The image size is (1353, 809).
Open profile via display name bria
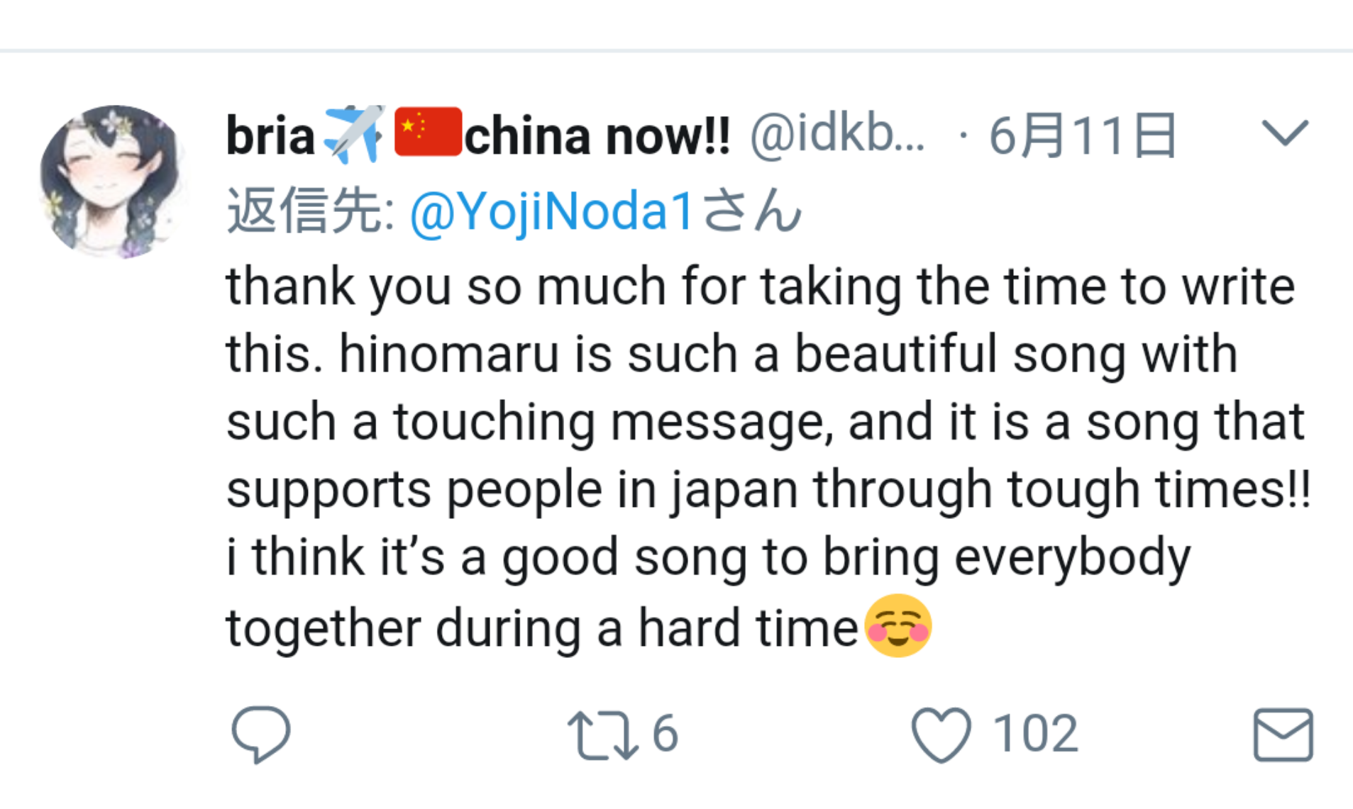pyautogui.click(x=270, y=135)
